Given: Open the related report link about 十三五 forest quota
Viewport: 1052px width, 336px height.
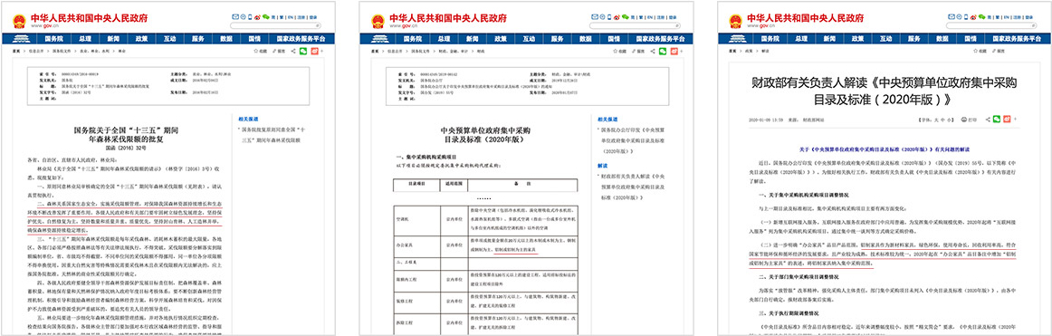Looking at the screenshot, I should pos(272,133).
